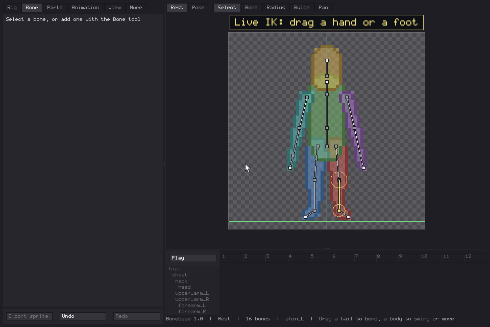Viewport: 490px width, 327px height.
Task: Click the Undo button
Action: pyautogui.click(x=83, y=316)
